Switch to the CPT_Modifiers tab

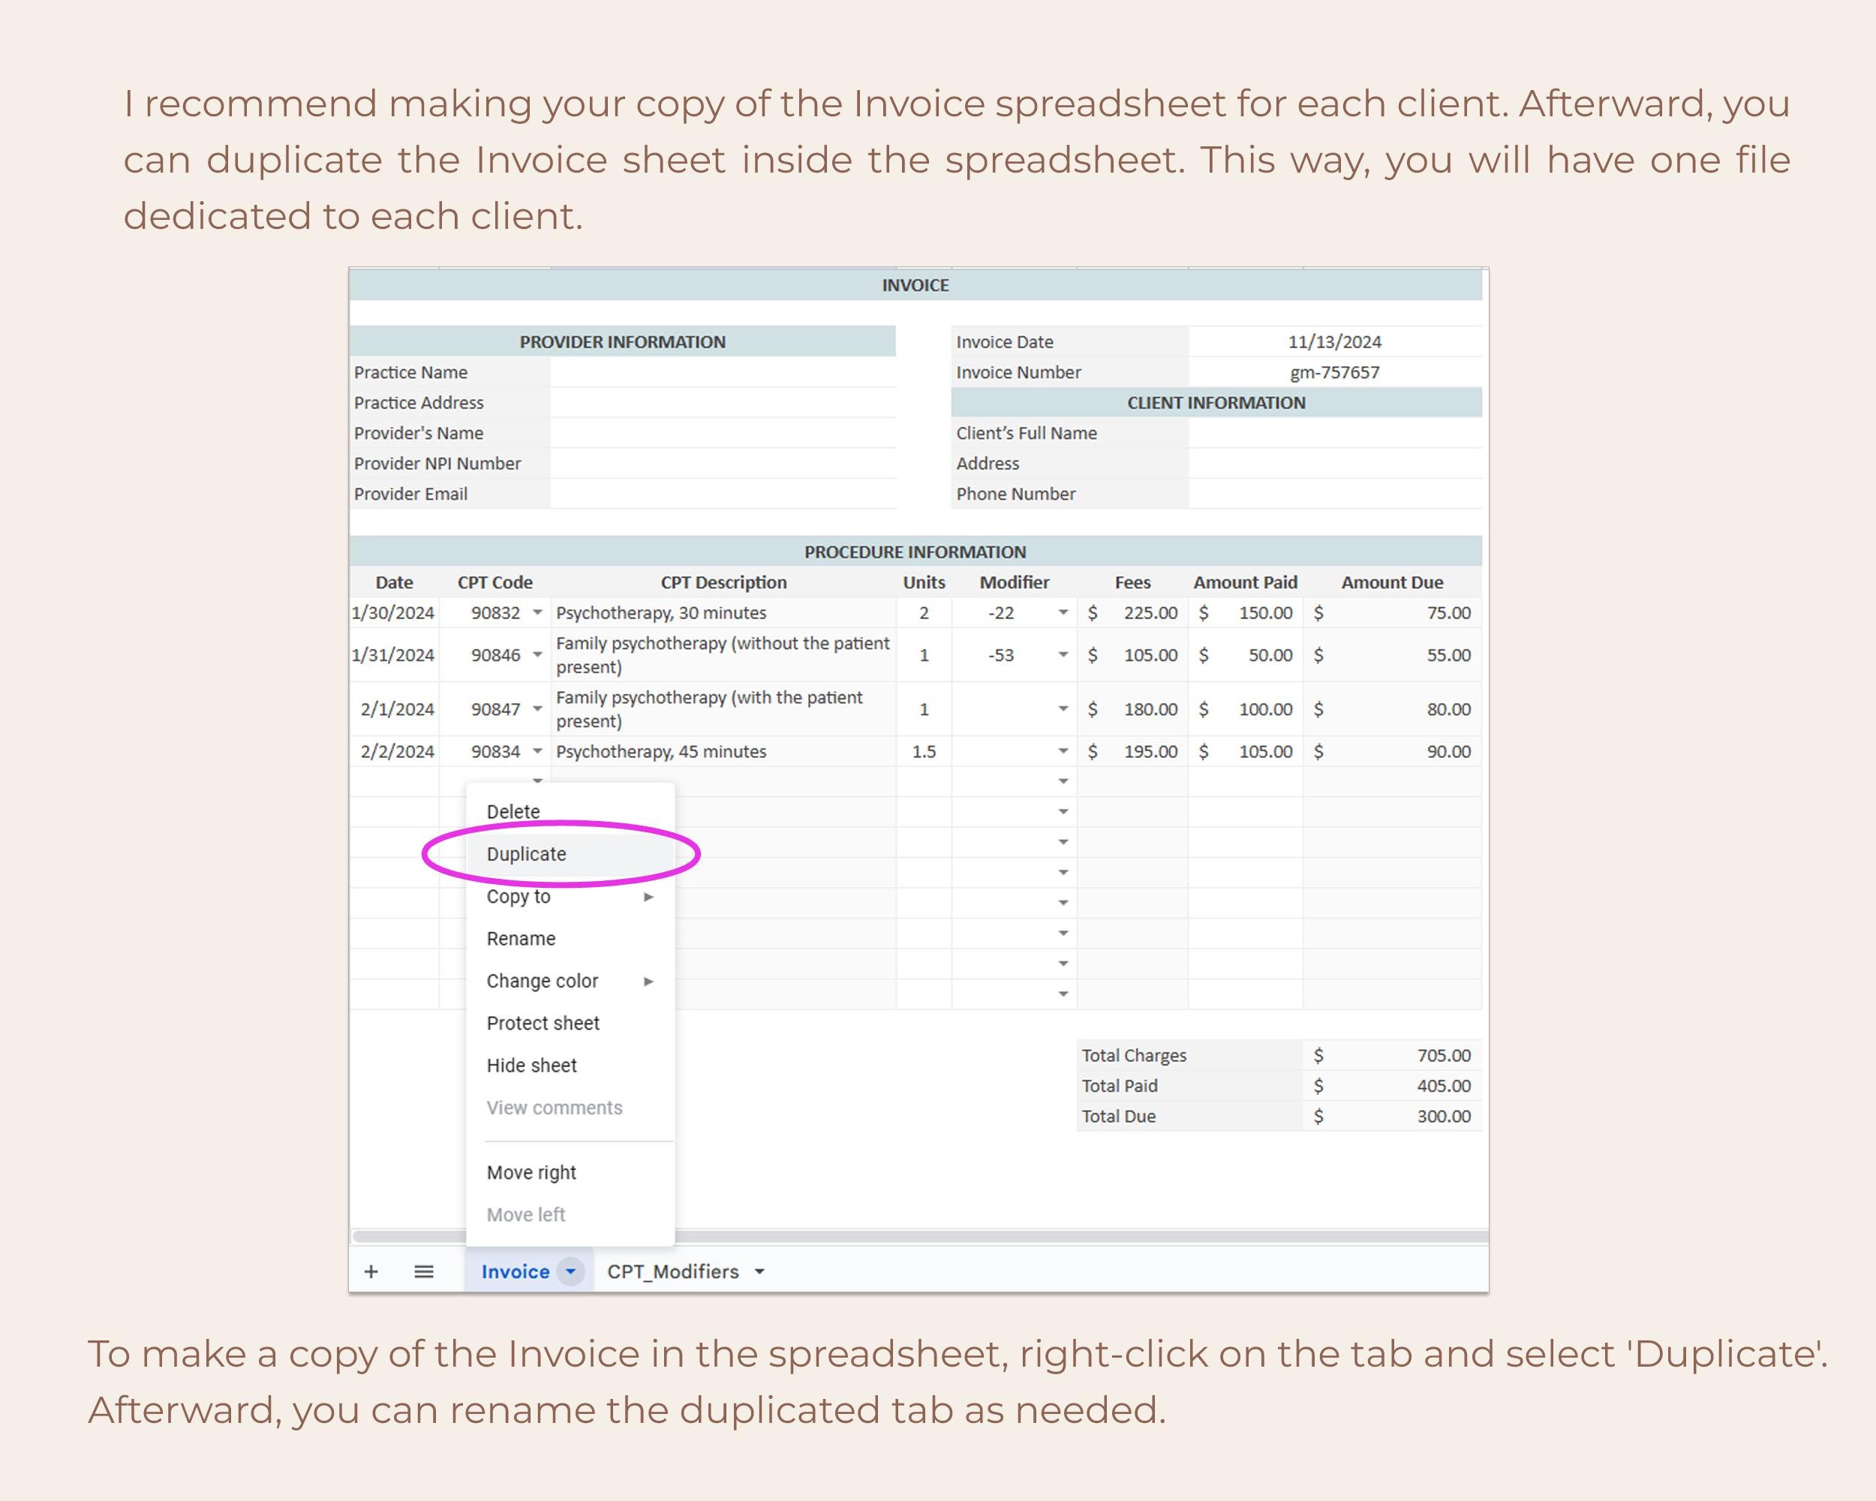click(675, 1271)
